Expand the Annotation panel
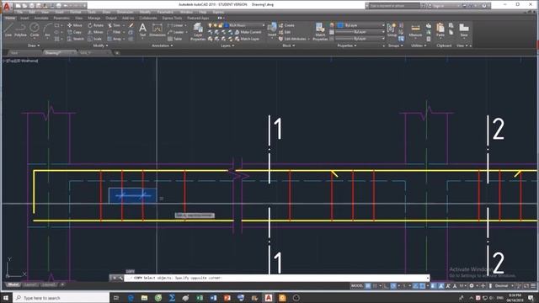This screenshot has width=539, height=303. point(162,45)
